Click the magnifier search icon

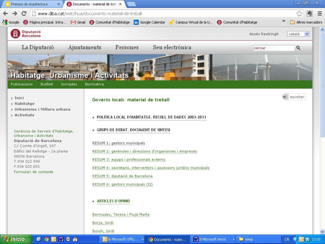298,48
